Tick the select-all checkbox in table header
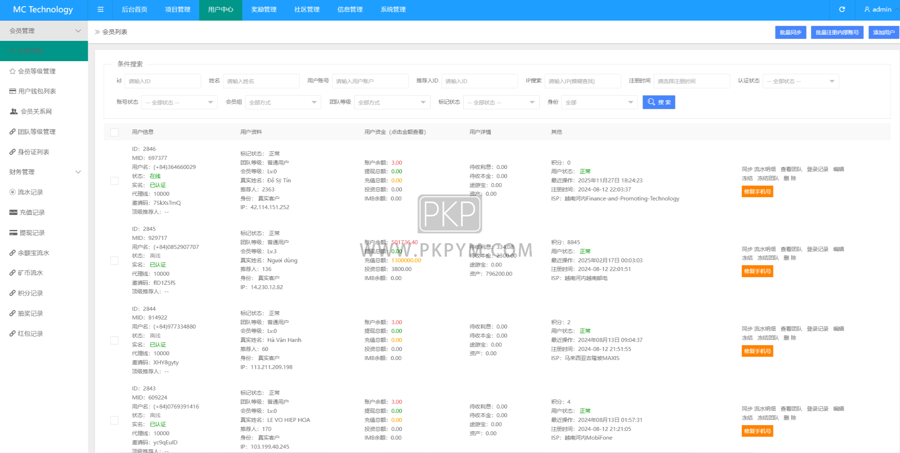 click(114, 132)
